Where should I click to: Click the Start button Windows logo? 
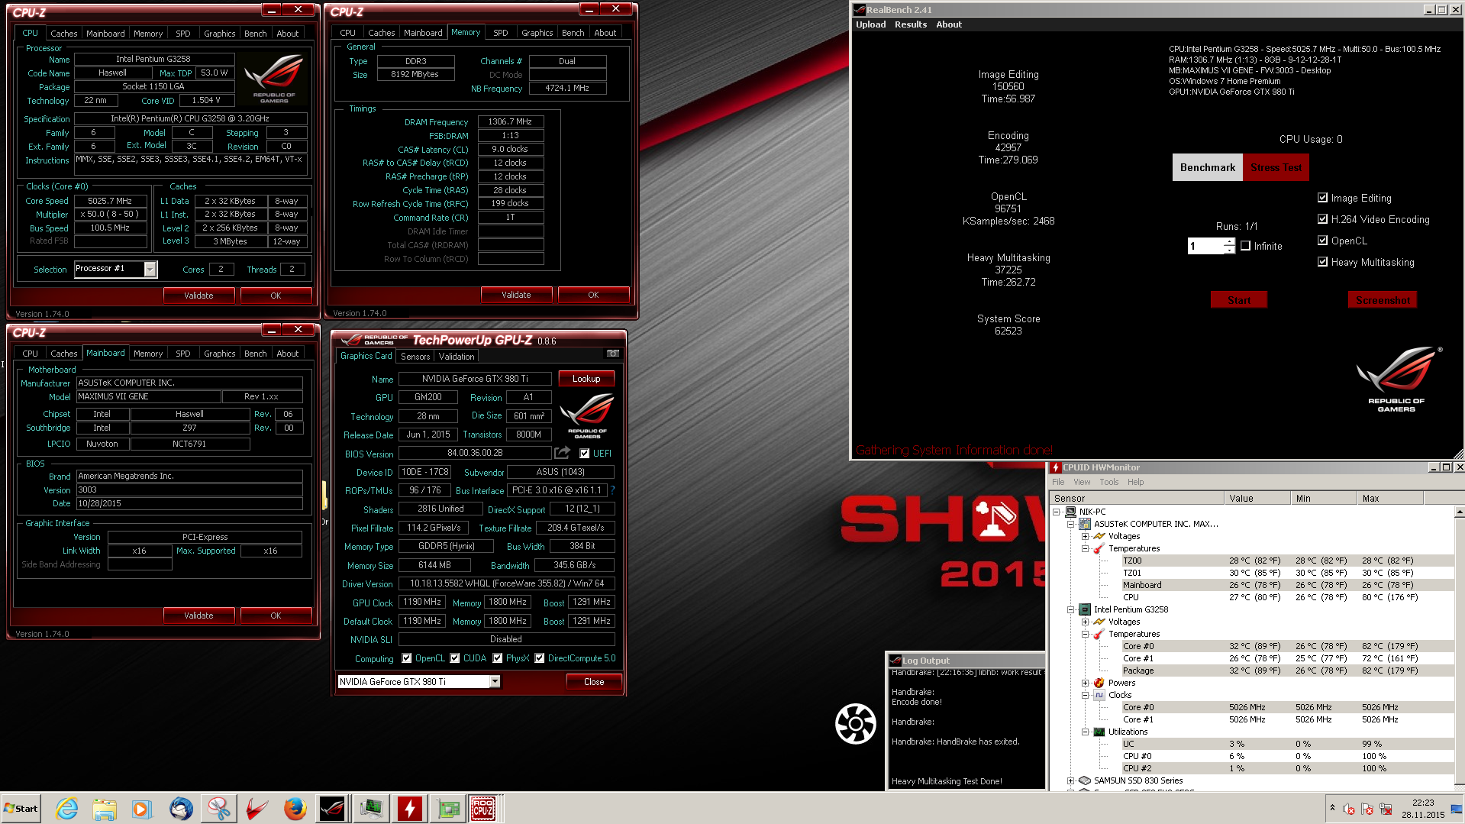pos(21,809)
